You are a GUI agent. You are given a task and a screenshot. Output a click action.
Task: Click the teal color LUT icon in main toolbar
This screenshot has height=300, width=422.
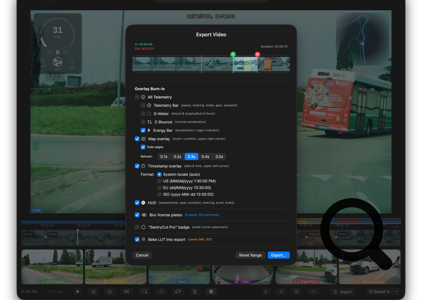161,292
